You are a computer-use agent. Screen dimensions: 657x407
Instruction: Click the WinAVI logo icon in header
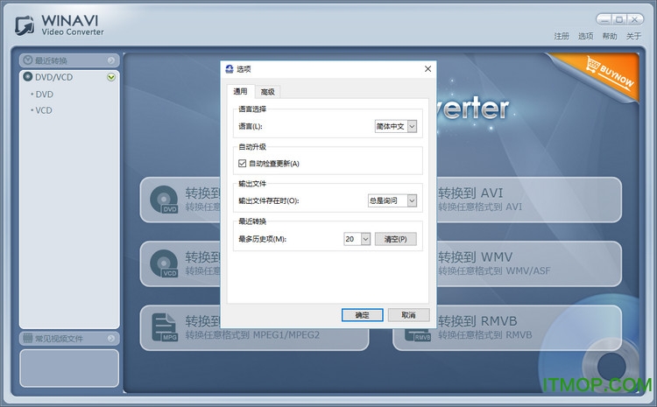click(x=26, y=25)
